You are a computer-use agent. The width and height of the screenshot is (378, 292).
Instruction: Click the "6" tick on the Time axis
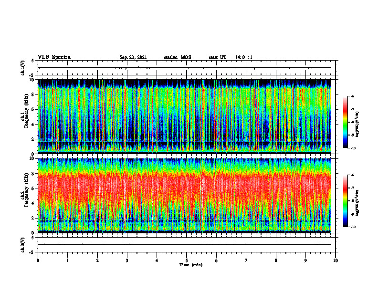click(217, 261)
